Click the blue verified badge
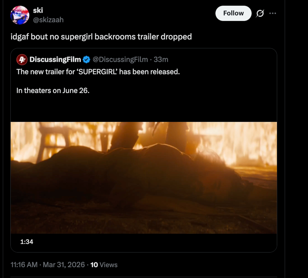This screenshot has width=308, height=278. [86, 60]
